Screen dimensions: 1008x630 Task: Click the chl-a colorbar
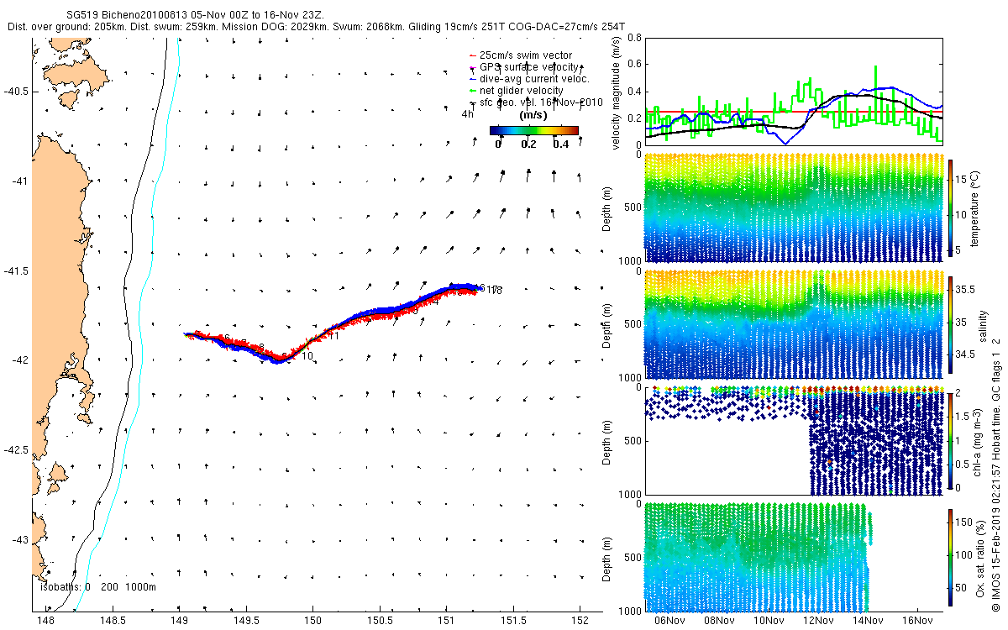tap(950, 439)
